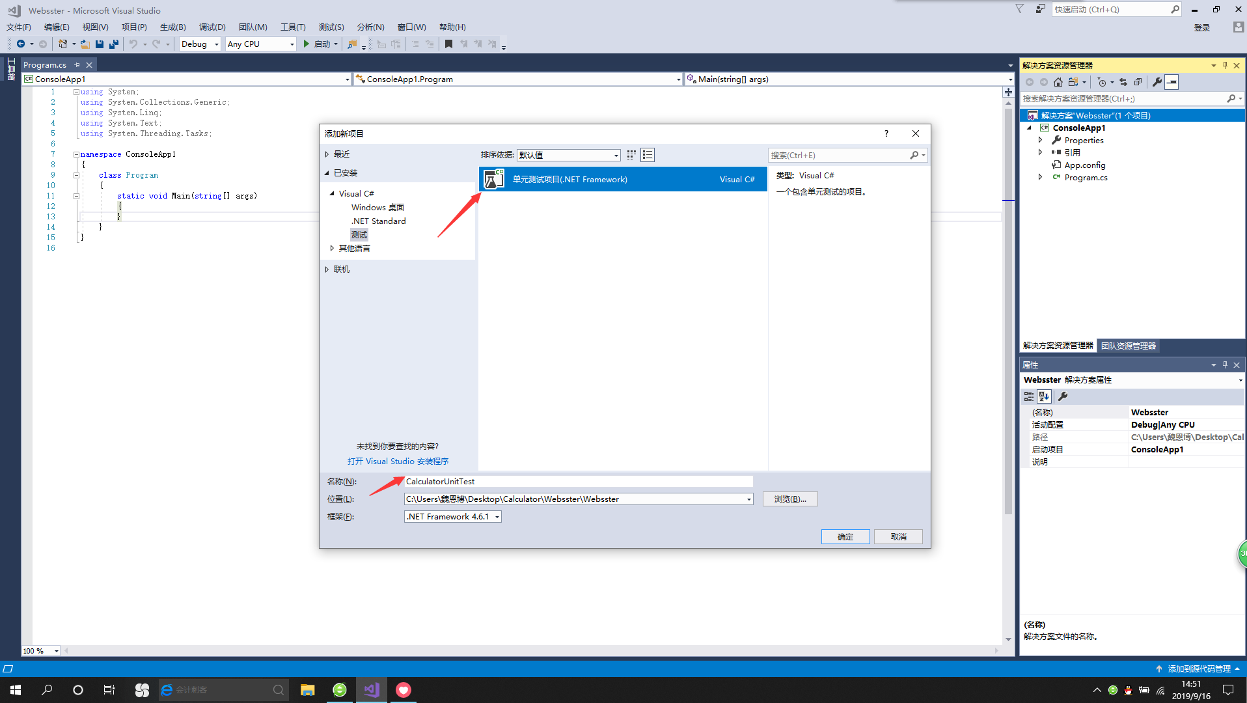
Task: Switch dialog template list to medium icons view
Action: pos(648,155)
